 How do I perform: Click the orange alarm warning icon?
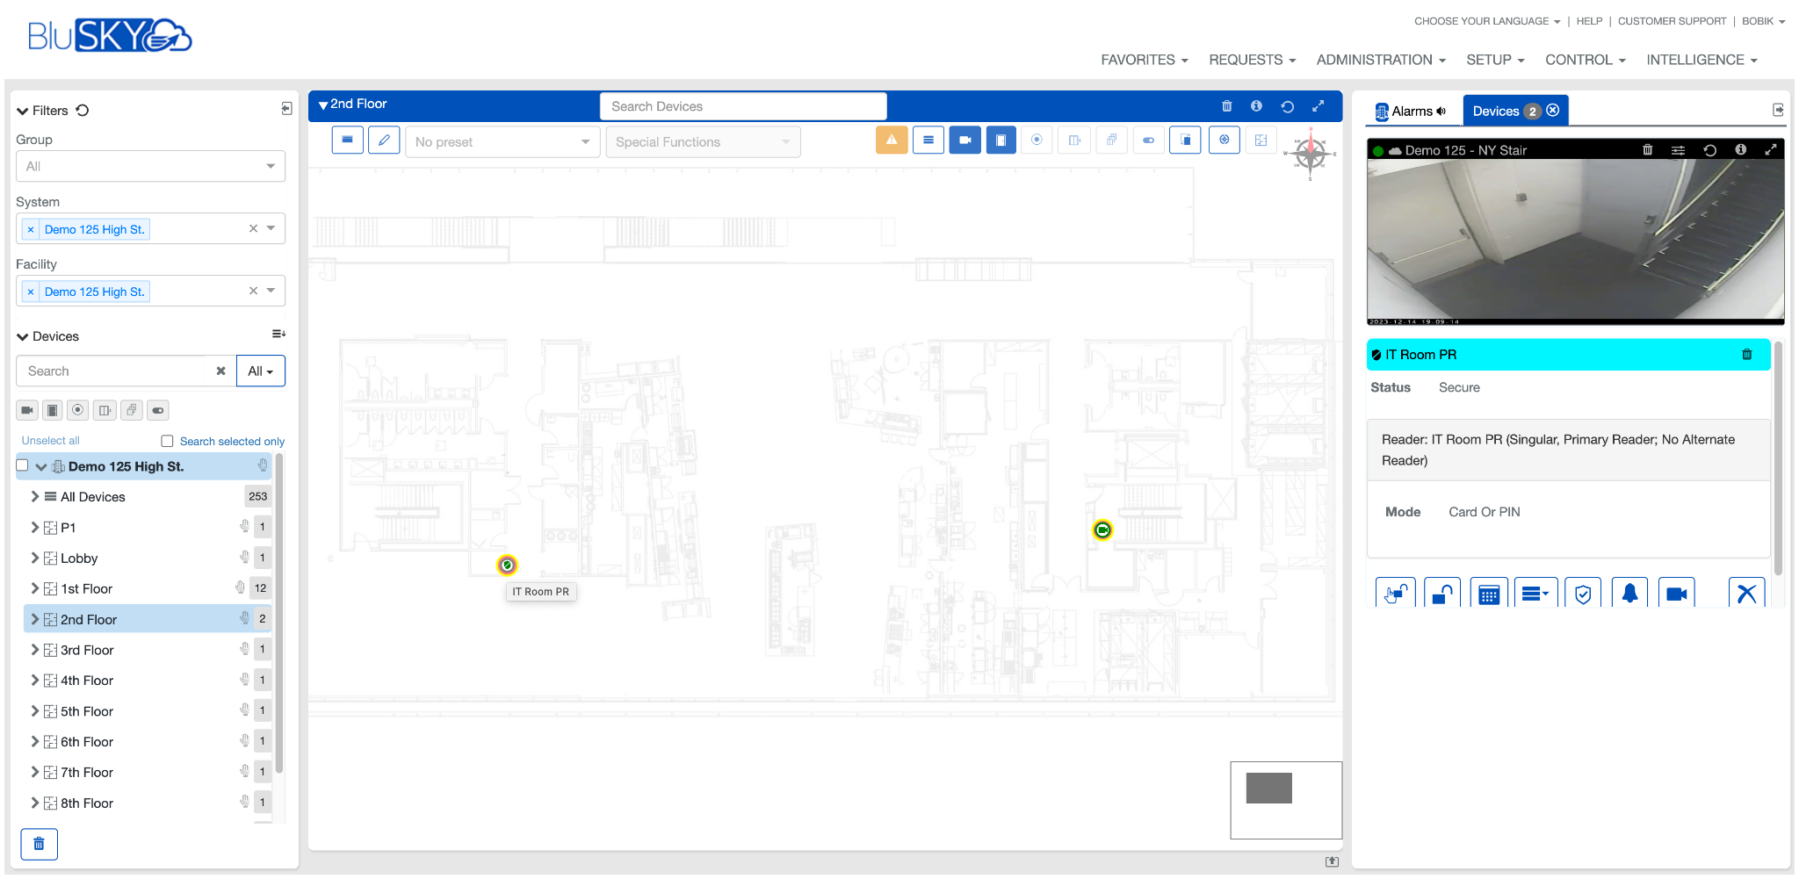pyautogui.click(x=892, y=140)
